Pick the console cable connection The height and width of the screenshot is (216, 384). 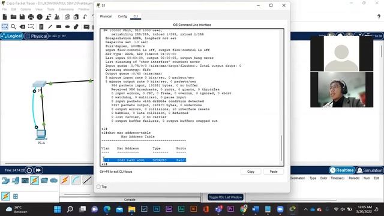[76, 180]
